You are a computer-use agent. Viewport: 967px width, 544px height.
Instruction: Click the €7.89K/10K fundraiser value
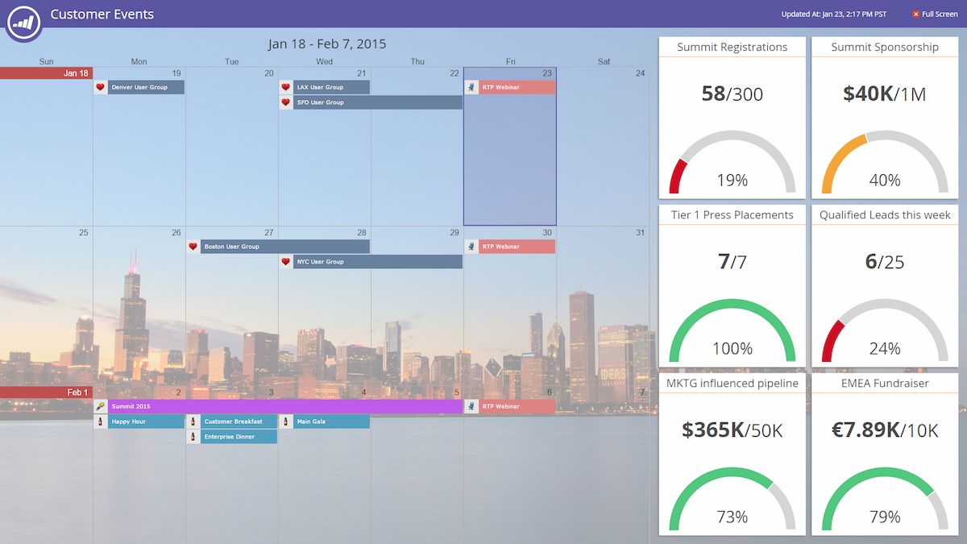point(885,430)
